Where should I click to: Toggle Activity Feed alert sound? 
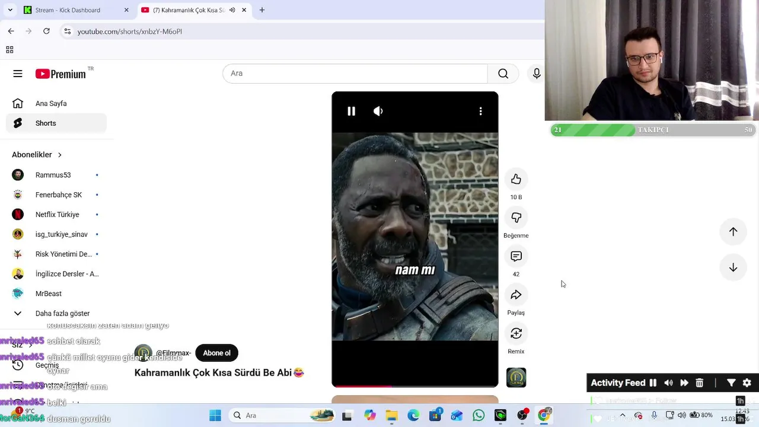[668, 383]
